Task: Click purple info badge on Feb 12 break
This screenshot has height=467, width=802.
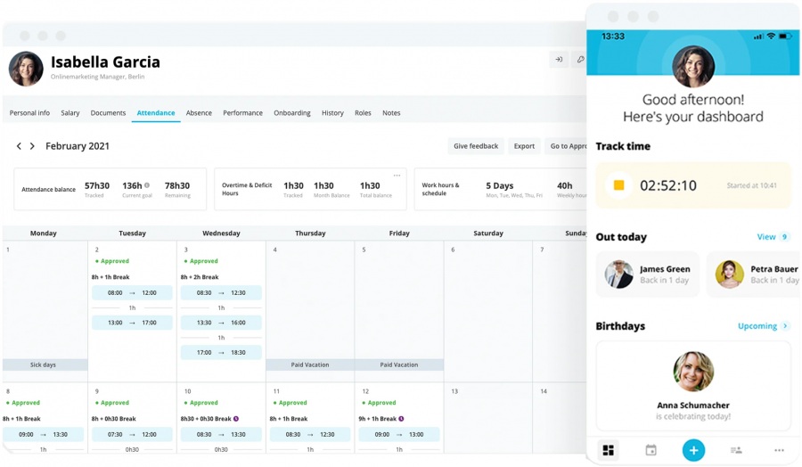Action: (402, 418)
